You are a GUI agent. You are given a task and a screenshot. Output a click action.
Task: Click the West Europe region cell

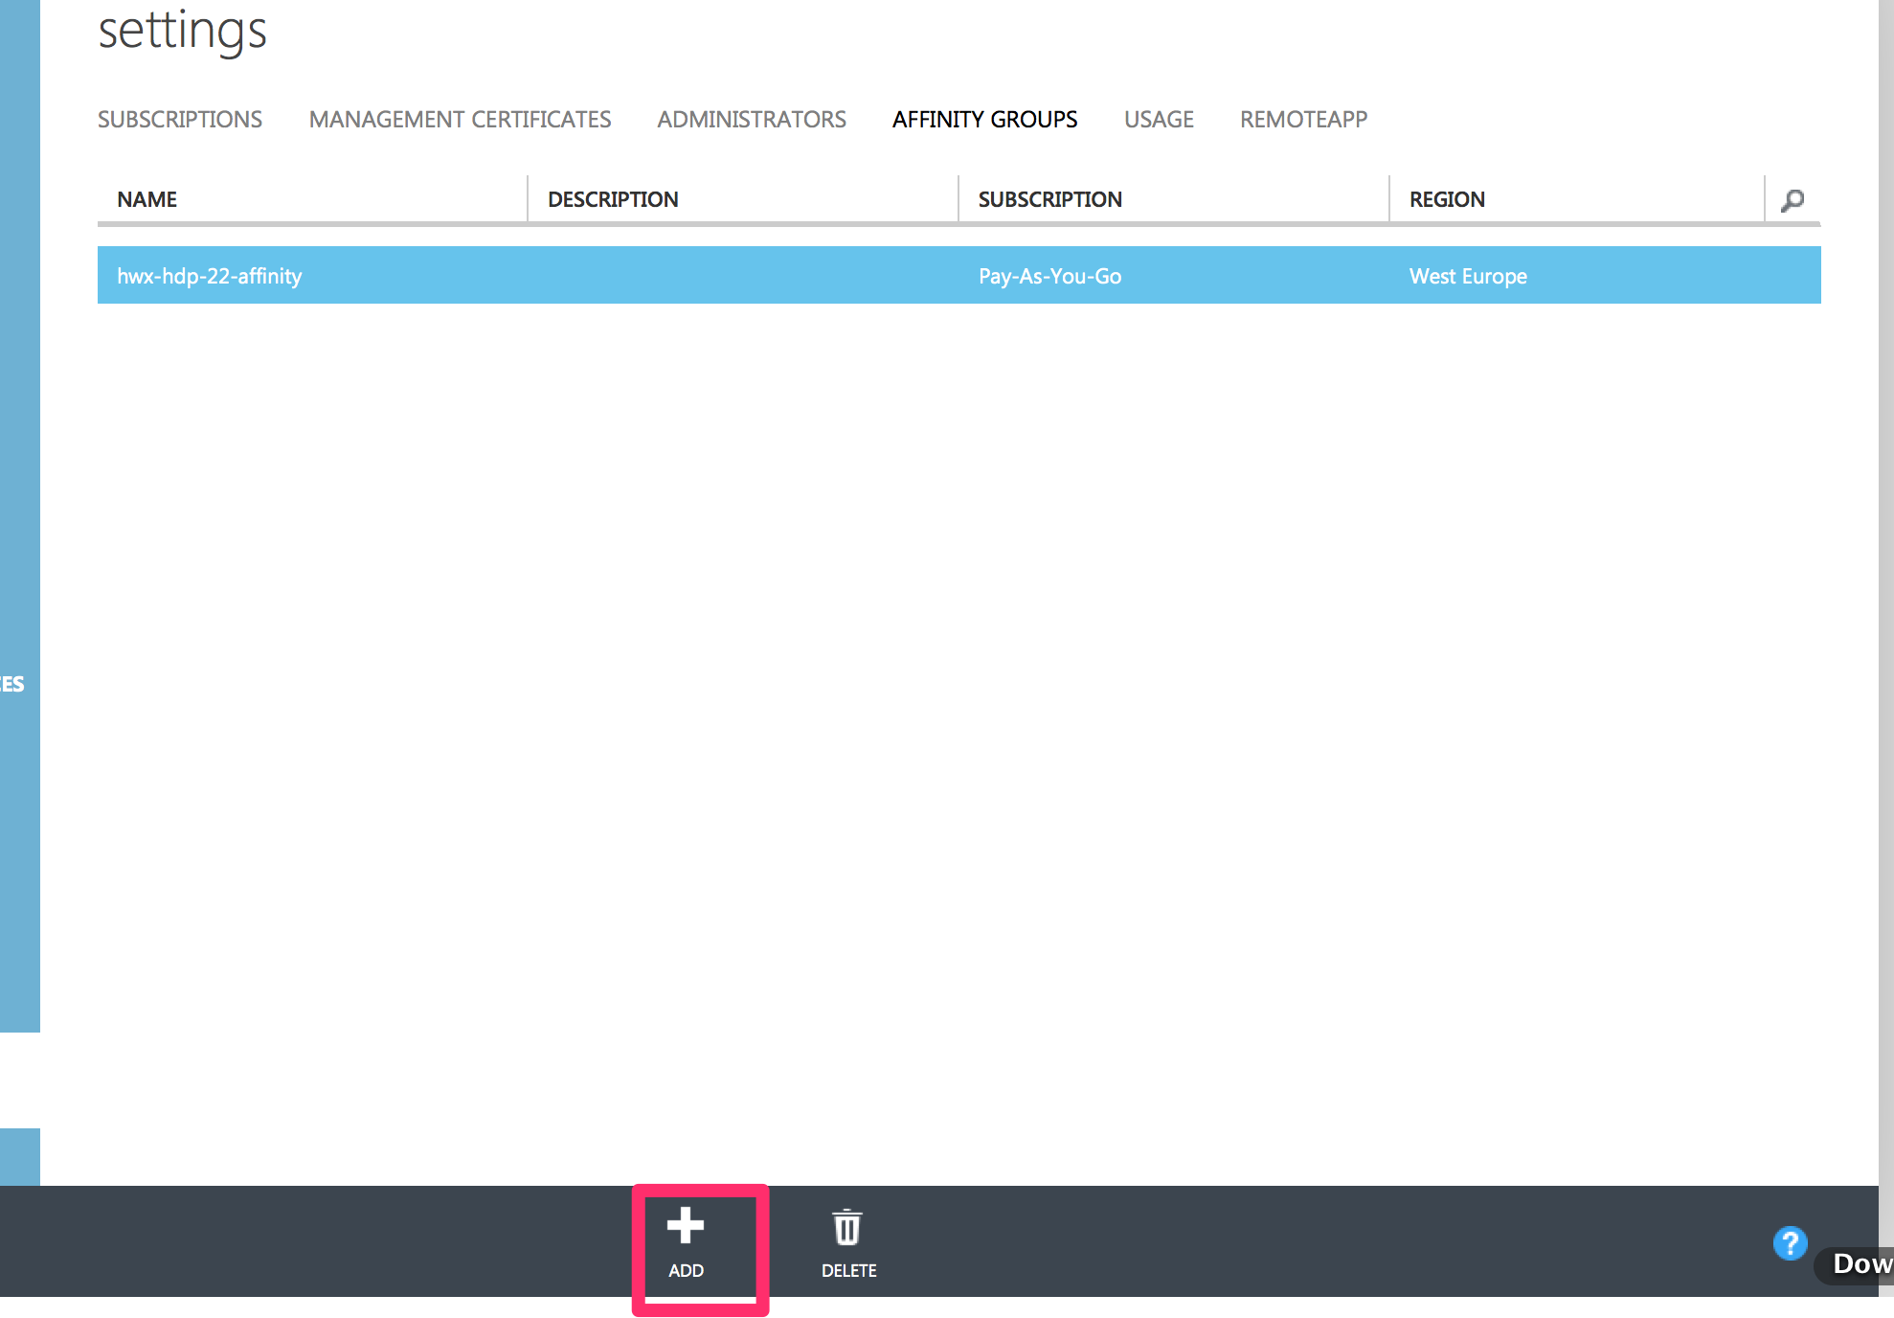pyautogui.click(x=1468, y=276)
